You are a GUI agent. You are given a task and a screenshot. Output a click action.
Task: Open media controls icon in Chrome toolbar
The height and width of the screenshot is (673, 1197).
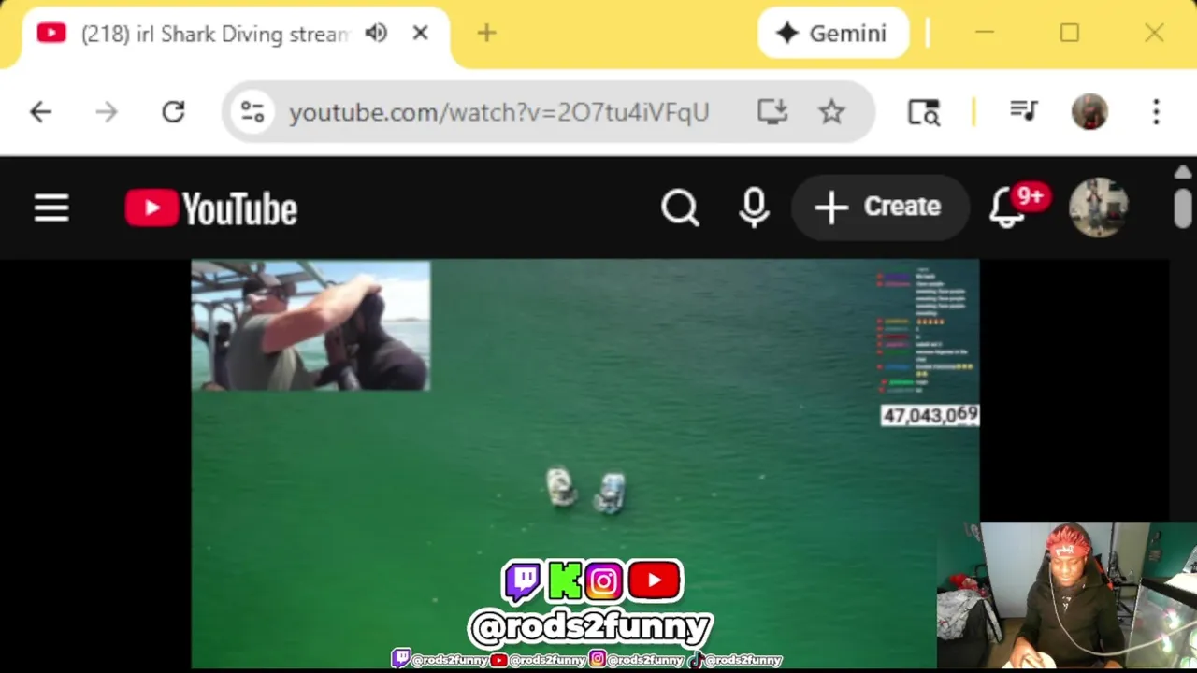(x=1024, y=112)
